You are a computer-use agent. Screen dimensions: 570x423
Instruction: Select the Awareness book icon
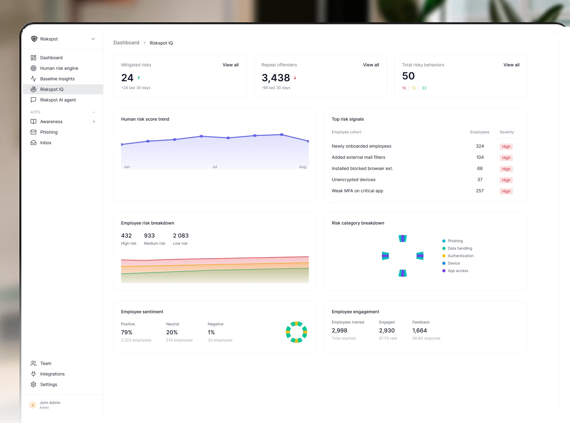[x=33, y=121]
